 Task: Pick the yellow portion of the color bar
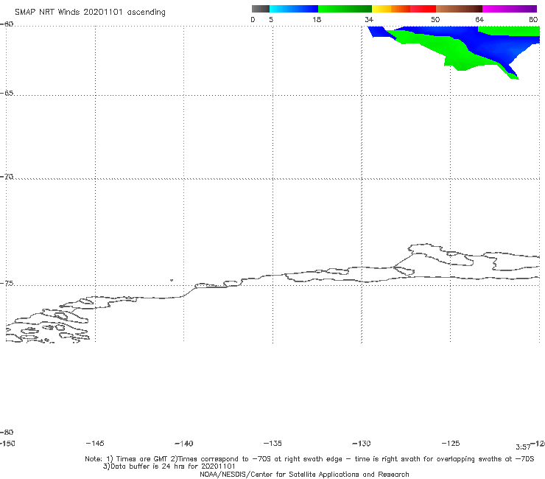381,9
